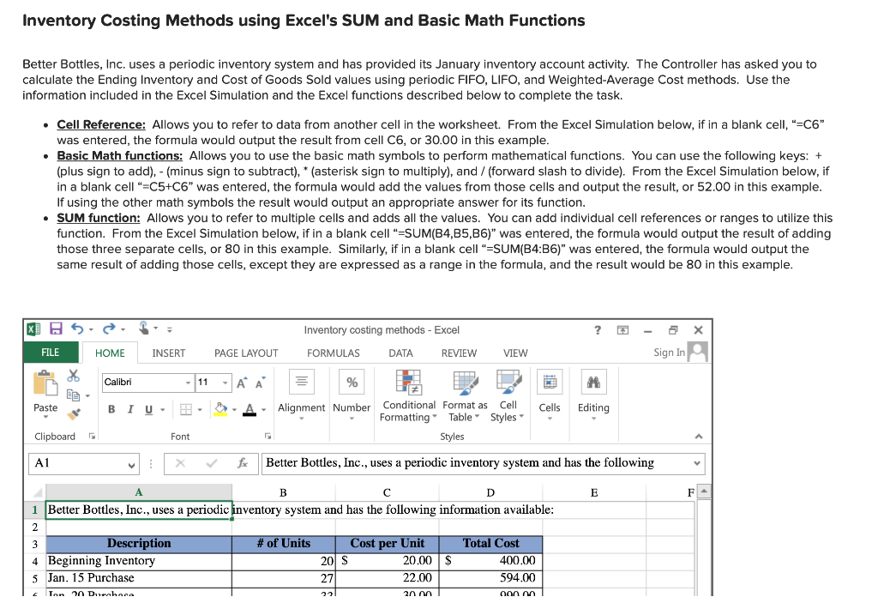Image resolution: width=878 pixels, height=603 pixels.
Task: Open the Font size dropdown
Action: coord(225,382)
